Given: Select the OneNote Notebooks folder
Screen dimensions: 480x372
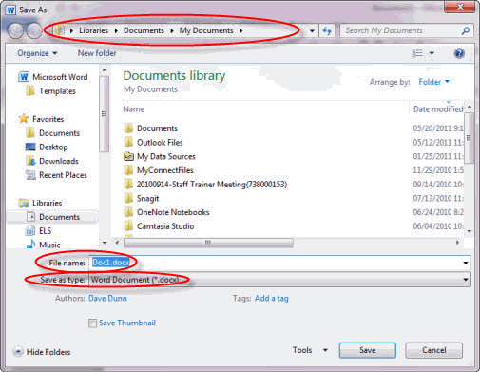Looking at the screenshot, I should tap(166, 212).
